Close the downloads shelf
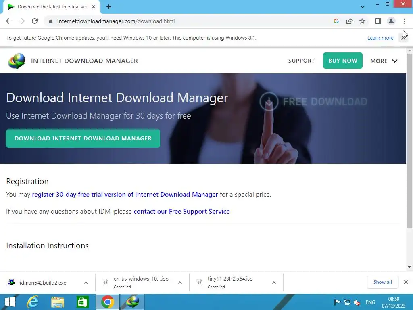 tap(406, 282)
